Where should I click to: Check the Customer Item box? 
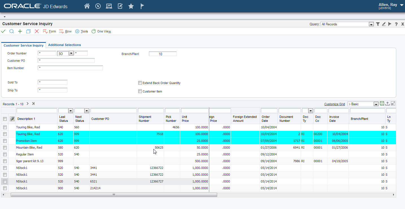point(140,91)
